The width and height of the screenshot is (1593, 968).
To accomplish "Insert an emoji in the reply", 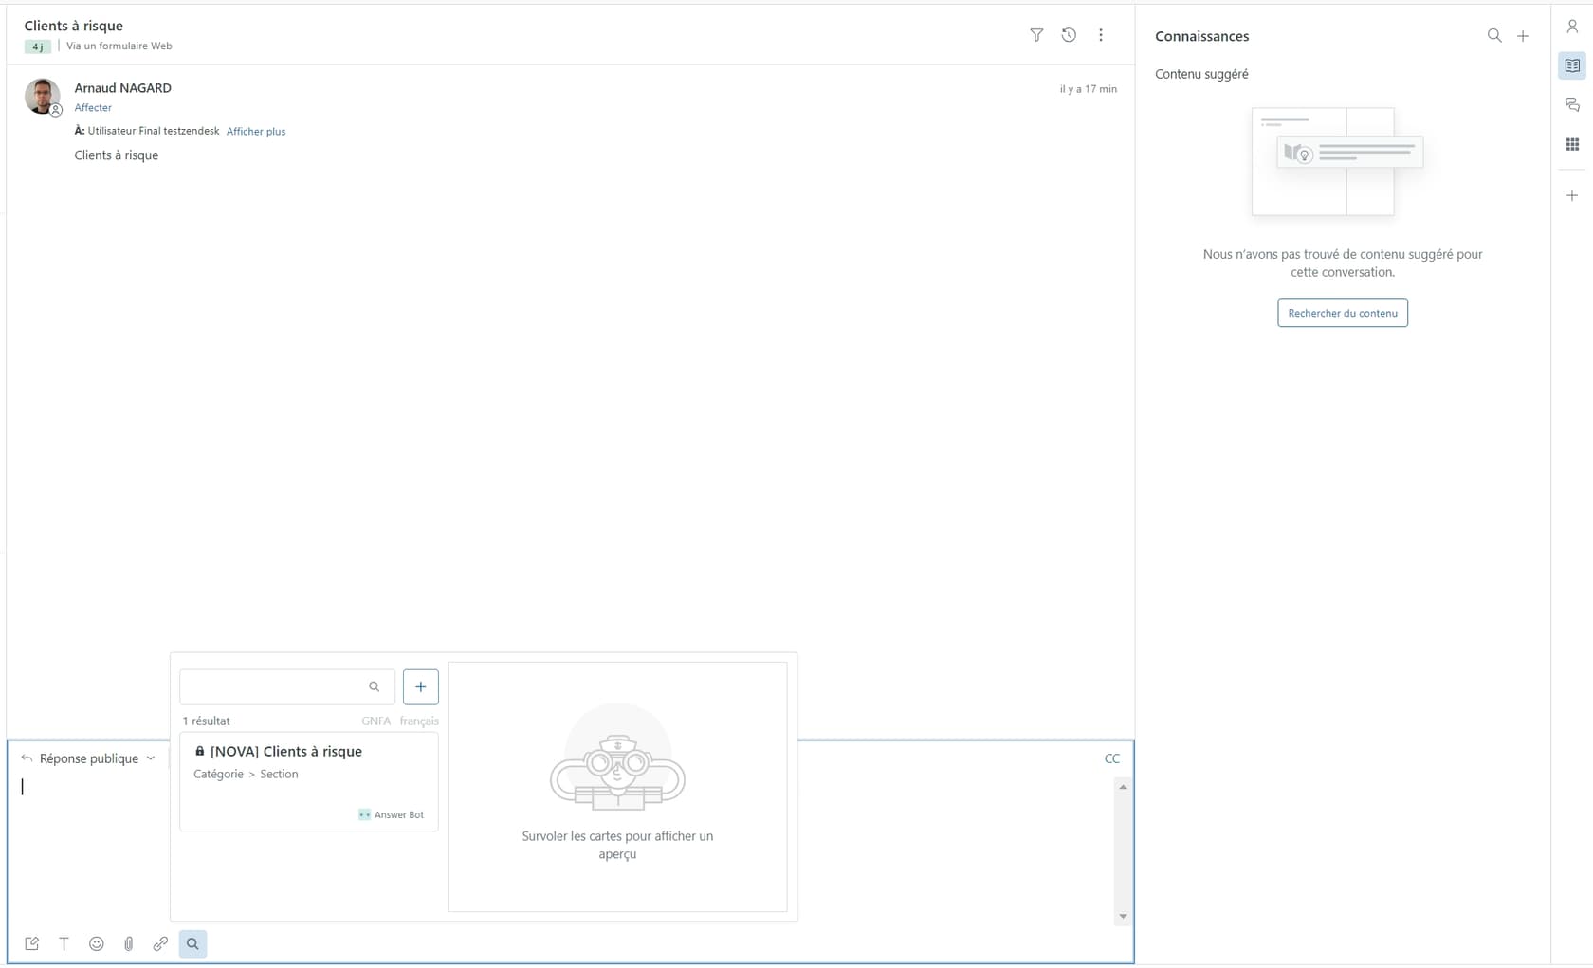I will (x=96, y=943).
